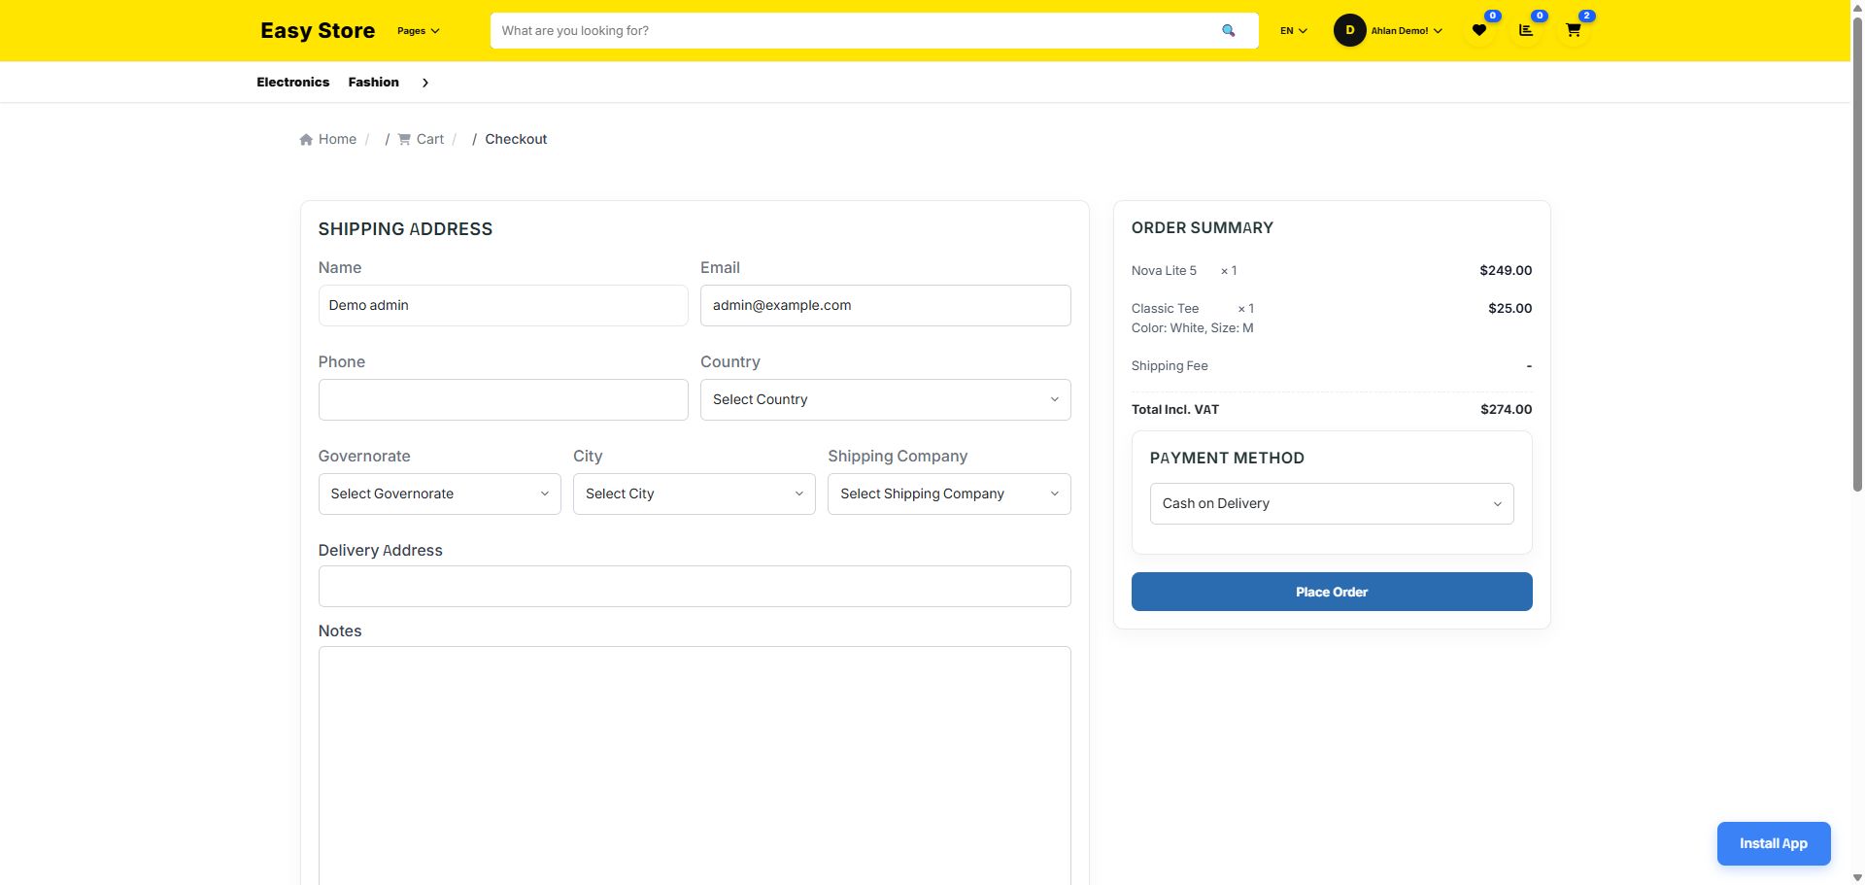The image size is (1865, 885).
Task: Open the Pages menu
Action: tap(418, 31)
